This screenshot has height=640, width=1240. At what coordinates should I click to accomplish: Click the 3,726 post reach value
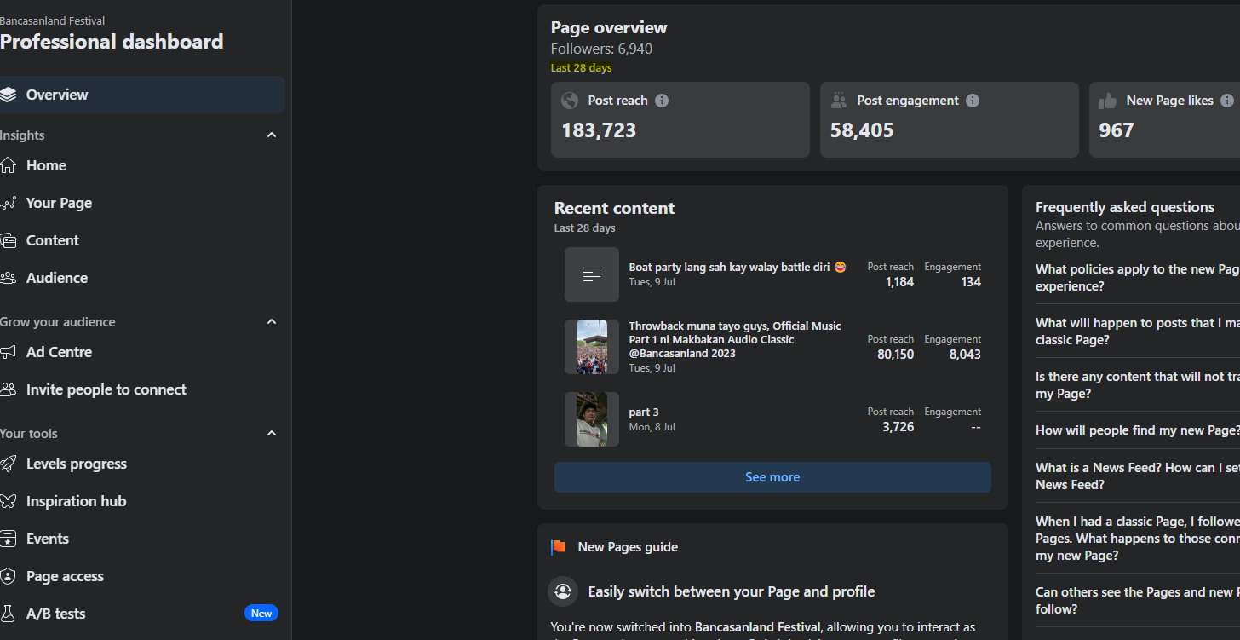pos(898,427)
